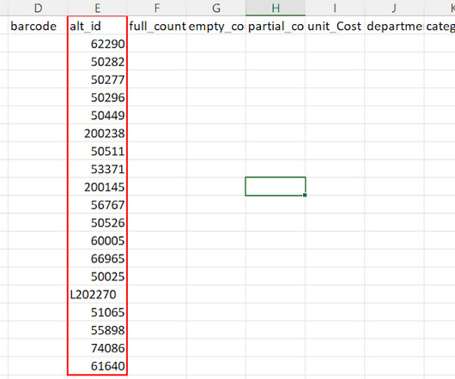The width and height of the screenshot is (455, 379).
Task: Select the cell containing 74086
Action: coord(97,348)
